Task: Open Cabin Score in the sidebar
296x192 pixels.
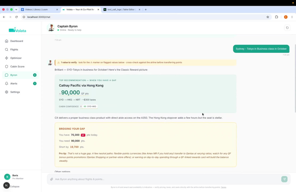Action: (x=21, y=66)
